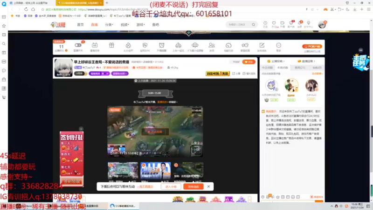
Task: Bookmark the page with the star icon
Action: point(42,9)
